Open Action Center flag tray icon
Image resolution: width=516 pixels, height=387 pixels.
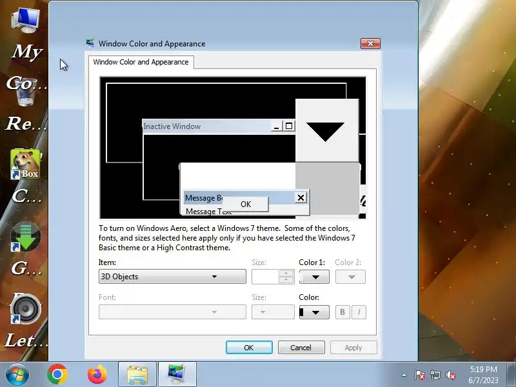pos(420,375)
